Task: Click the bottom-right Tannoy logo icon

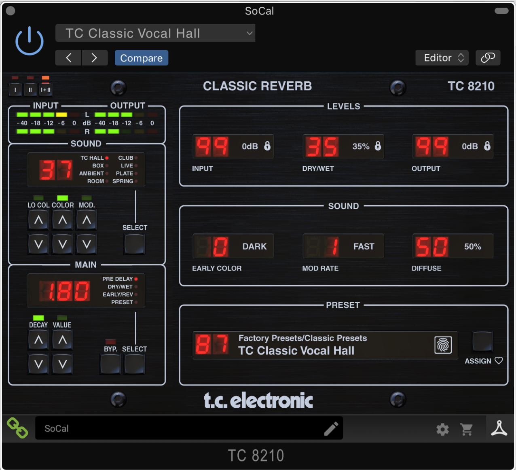Action: (499, 428)
